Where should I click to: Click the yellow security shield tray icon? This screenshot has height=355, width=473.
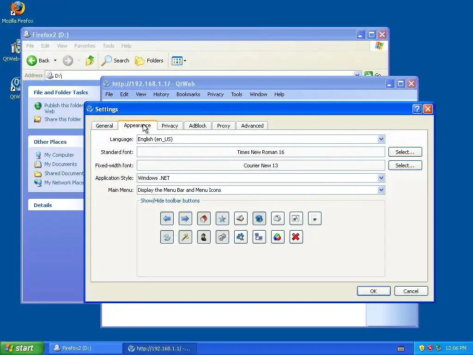point(422,348)
